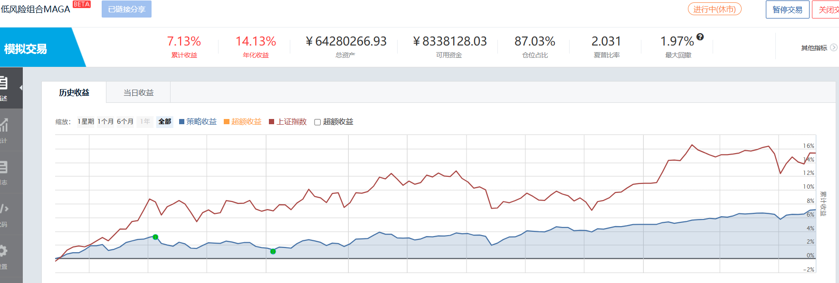Image resolution: width=839 pixels, height=283 pixels.
Task: Hide the red 上证指数 legend series
Action: [288, 122]
